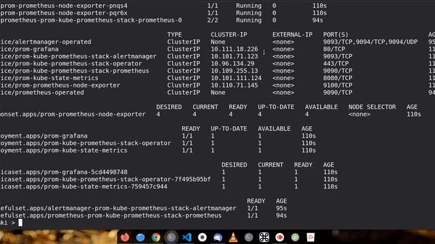Open the command-key symbol app icon
435x244 pixels.
[x=264, y=237]
